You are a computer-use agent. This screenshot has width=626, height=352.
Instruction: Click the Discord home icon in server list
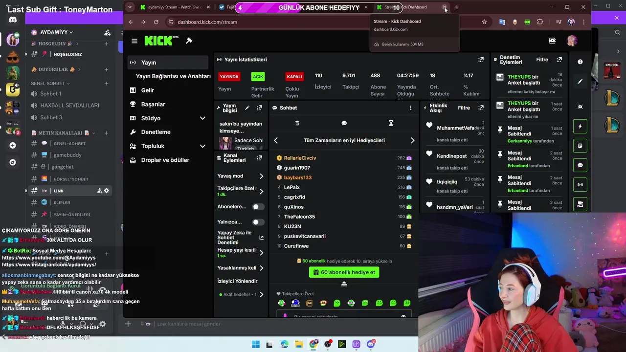(13, 20)
